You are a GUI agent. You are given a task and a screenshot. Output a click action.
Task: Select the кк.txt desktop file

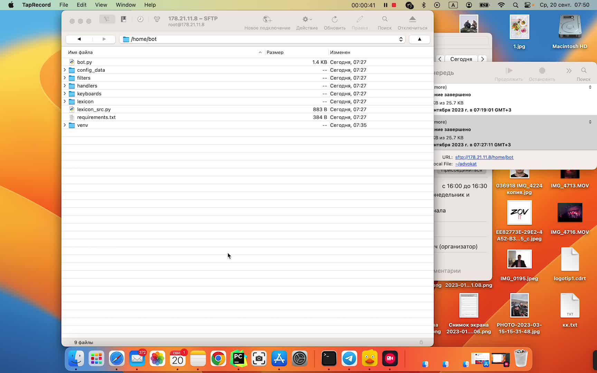pos(570,310)
